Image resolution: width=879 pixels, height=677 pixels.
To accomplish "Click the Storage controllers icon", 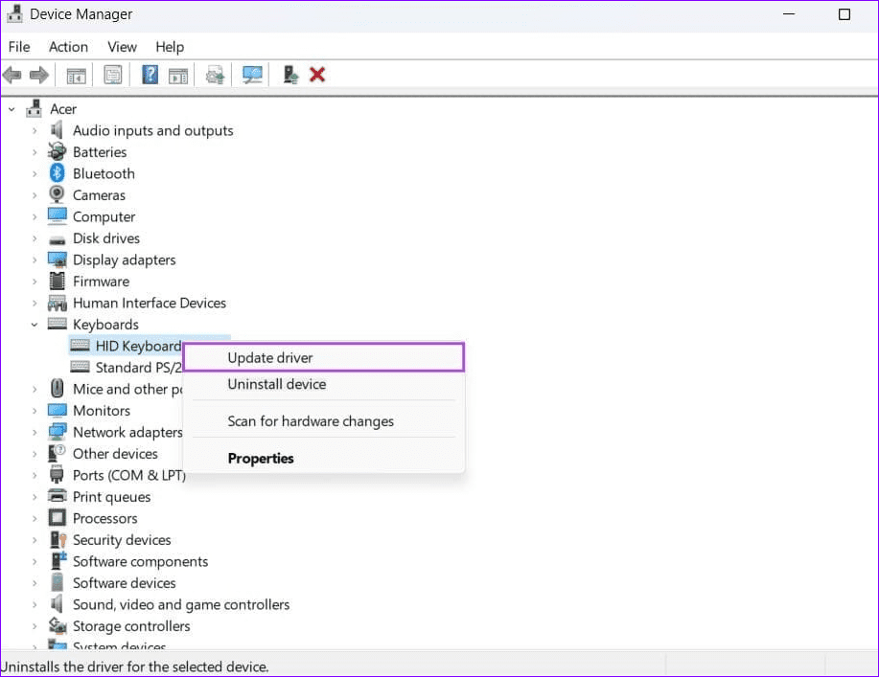I will [x=58, y=625].
